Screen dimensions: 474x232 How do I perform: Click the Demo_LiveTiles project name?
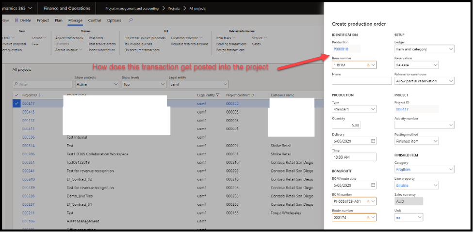click(80, 196)
